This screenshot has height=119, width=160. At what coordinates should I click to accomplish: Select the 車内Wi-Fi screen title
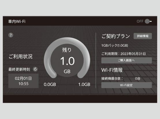click(x=17, y=22)
